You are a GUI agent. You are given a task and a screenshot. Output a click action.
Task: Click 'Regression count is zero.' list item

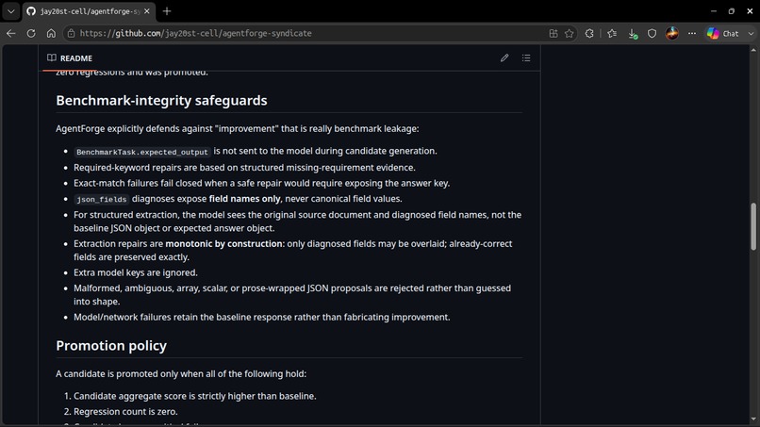click(x=125, y=412)
